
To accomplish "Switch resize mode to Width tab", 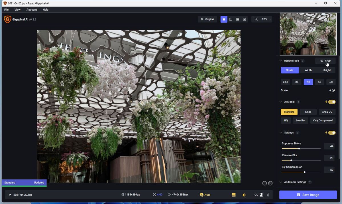I will tap(308, 70).
